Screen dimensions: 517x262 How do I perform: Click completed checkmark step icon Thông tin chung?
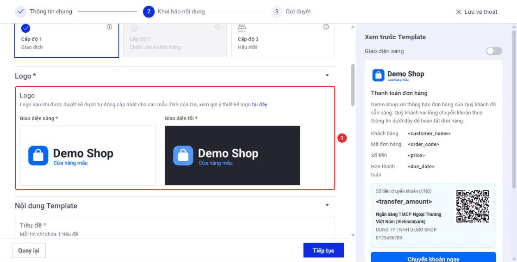tap(20, 12)
